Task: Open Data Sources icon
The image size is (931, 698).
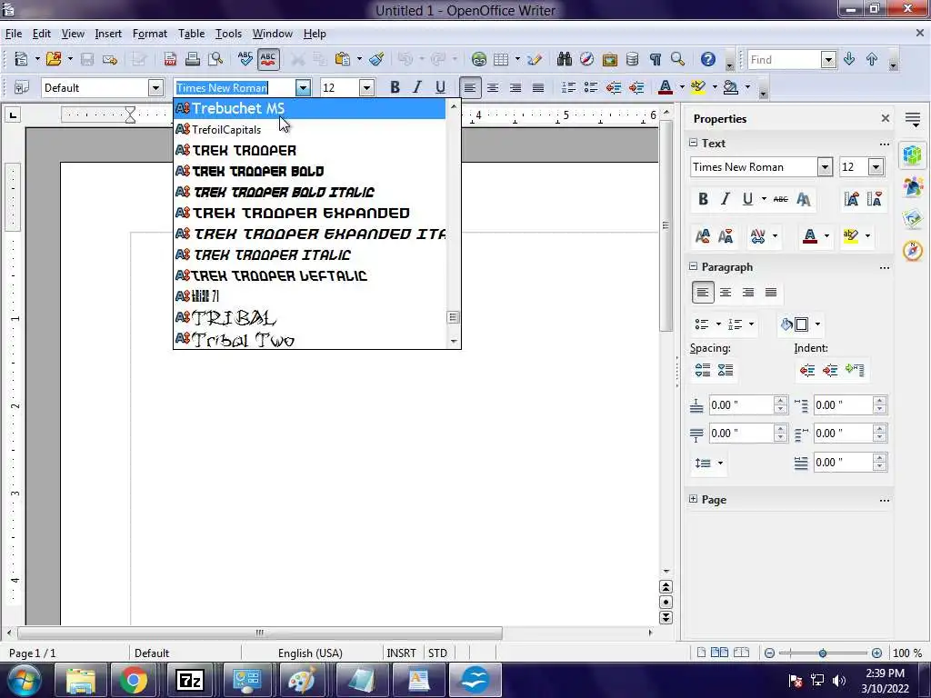Action: pos(633,59)
